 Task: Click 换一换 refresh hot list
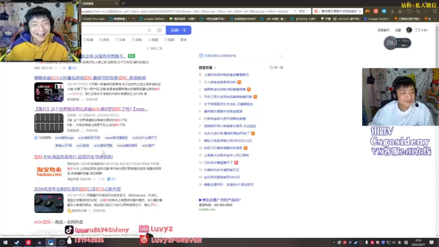click(277, 68)
